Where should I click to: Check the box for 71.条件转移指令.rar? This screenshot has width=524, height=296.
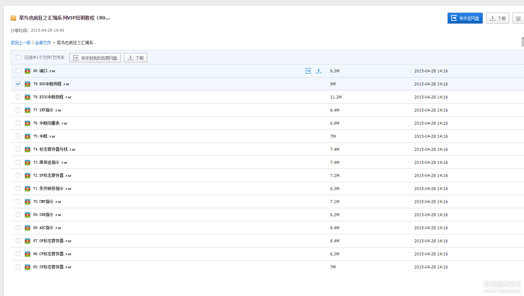(18, 188)
